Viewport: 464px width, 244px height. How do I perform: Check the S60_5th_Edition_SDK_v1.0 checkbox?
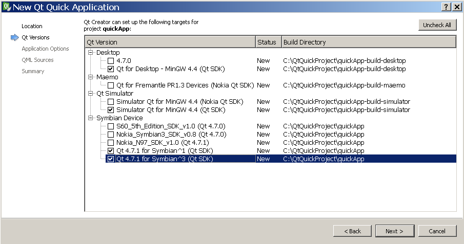click(111, 126)
